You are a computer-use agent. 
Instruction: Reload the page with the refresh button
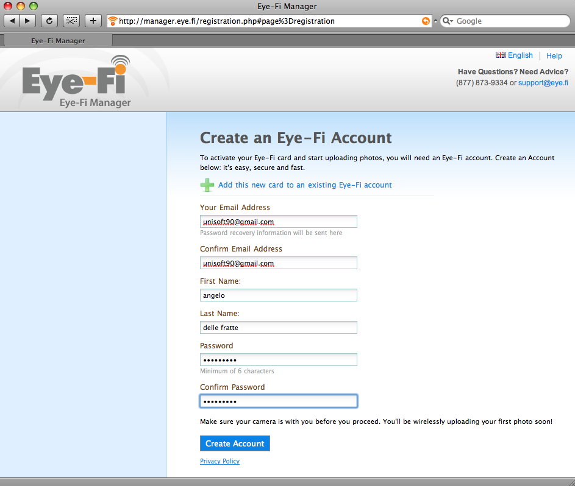click(49, 21)
